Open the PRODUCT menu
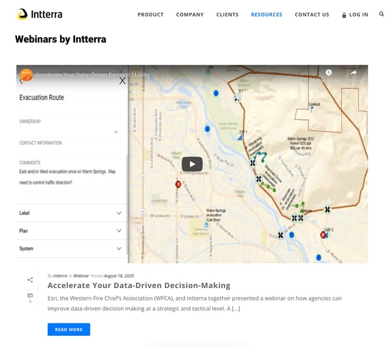 [150, 14]
